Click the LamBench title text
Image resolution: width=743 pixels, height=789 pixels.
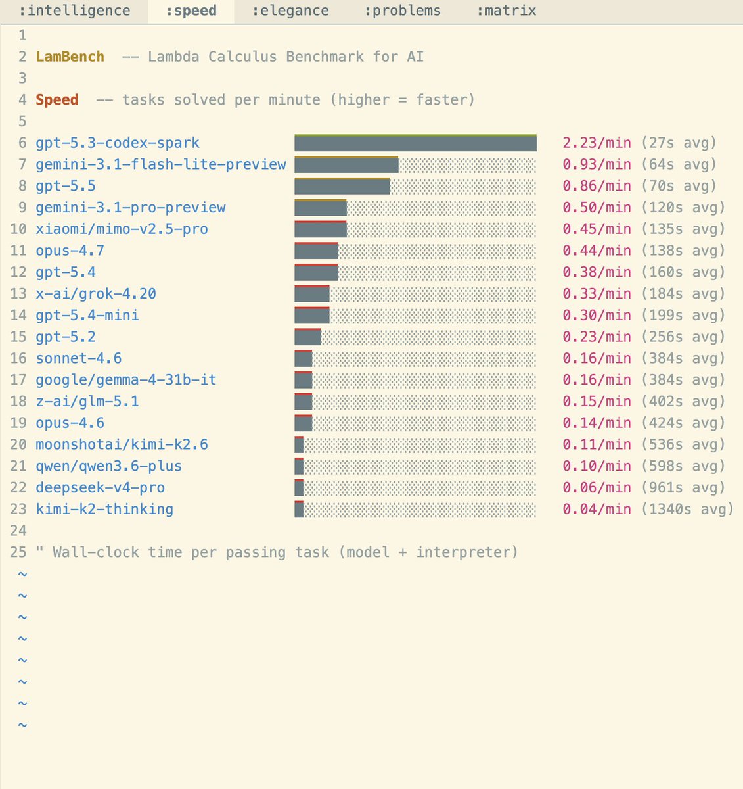70,57
